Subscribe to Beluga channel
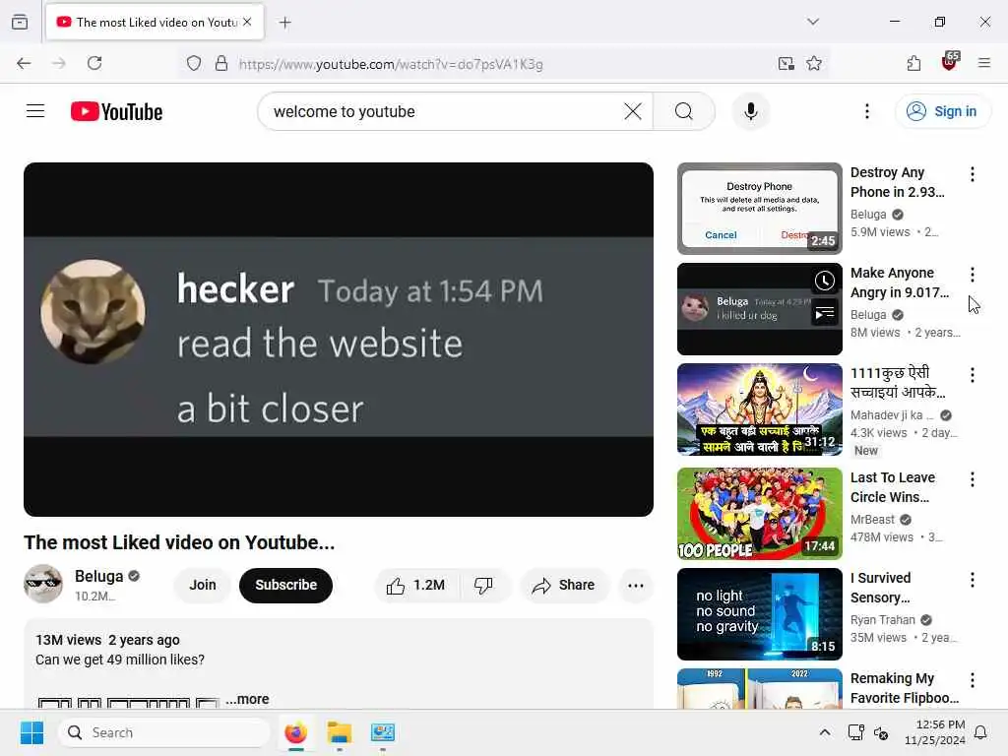The height and width of the screenshot is (756, 1008). (x=285, y=585)
